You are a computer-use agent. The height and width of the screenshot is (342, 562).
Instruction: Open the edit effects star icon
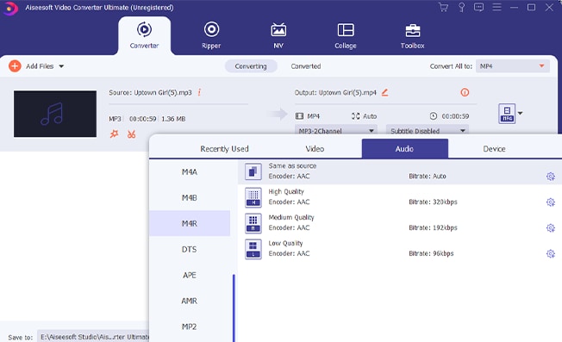pyautogui.click(x=114, y=134)
